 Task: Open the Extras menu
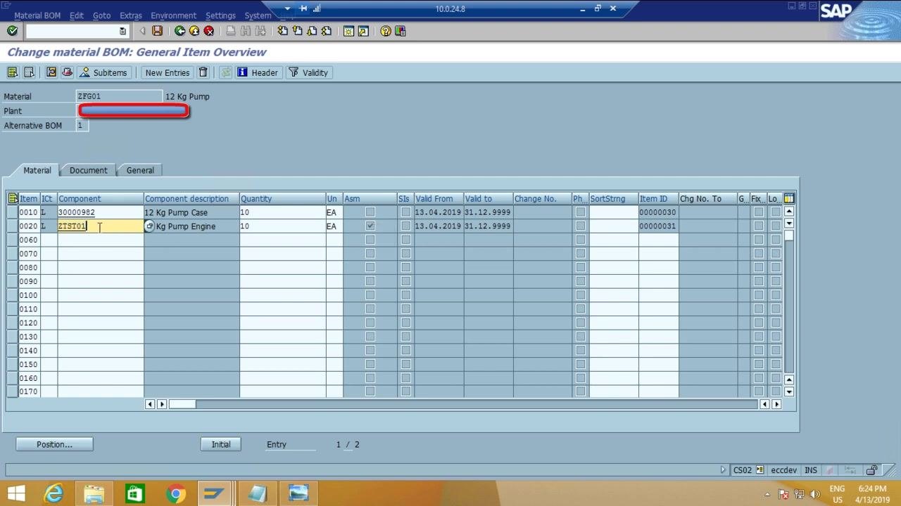(131, 15)
